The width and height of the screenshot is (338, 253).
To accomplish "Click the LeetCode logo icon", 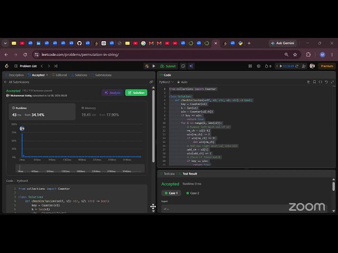I will [7, 66].
